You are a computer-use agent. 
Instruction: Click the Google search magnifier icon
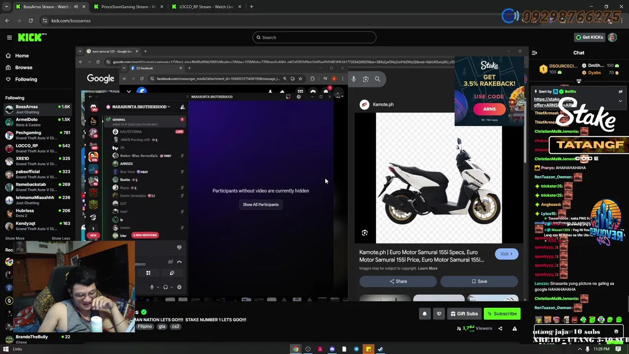pyautogui.click(x=377, y=79)
